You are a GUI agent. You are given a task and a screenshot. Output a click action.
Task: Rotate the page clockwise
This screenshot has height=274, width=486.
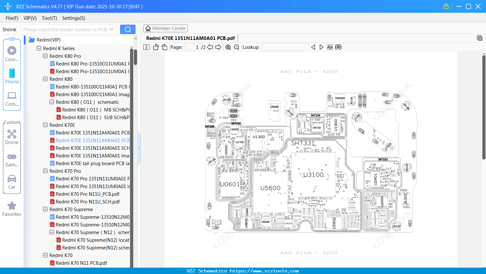coord(164,47)
